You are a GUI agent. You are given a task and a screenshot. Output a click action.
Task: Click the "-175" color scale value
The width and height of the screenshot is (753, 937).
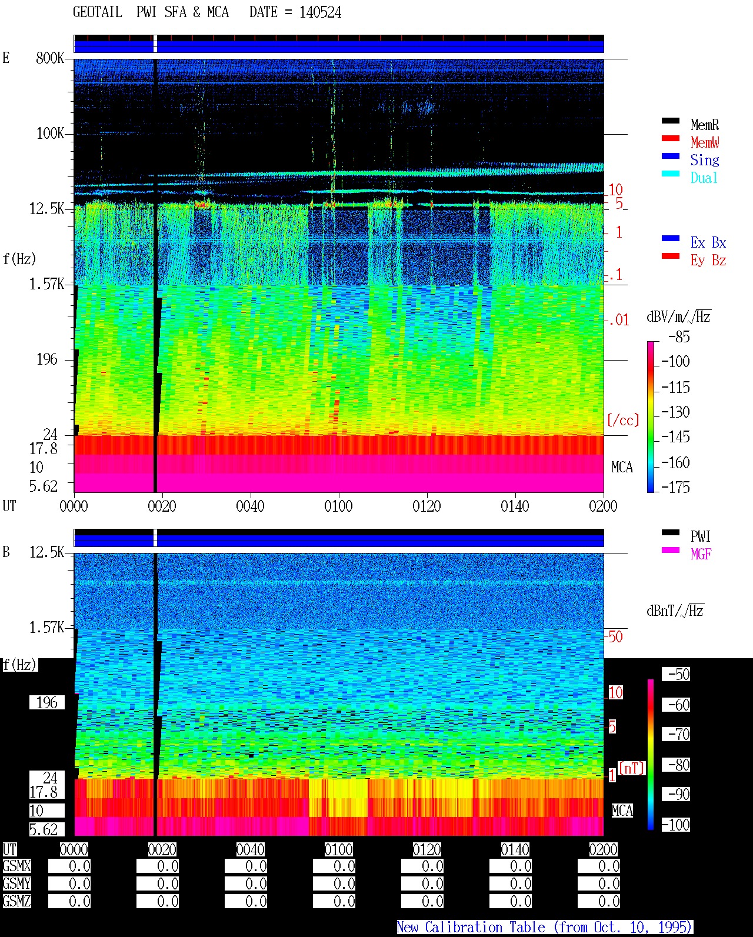[x=675, y=487]
